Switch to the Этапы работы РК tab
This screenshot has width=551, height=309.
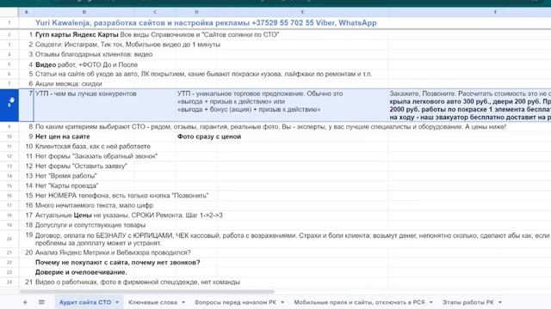(x=468, y=302)
